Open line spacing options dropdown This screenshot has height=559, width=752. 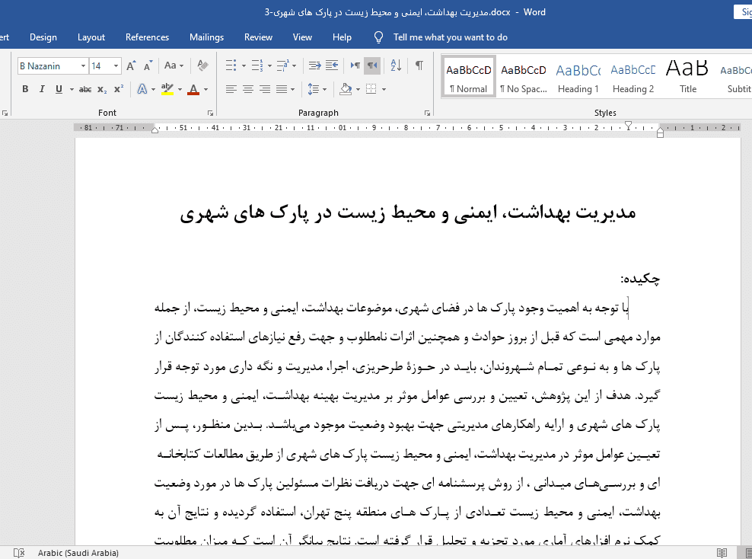[317, 89]
